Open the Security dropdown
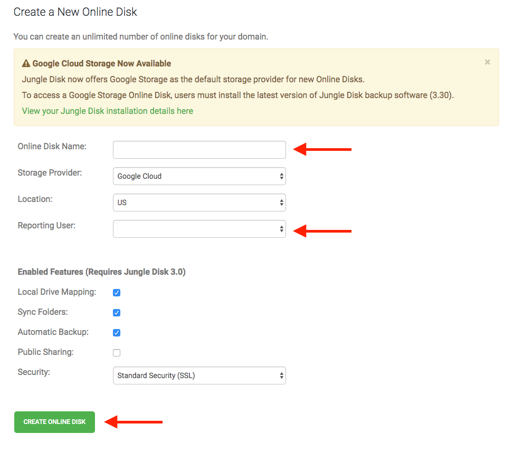Screen dimensions: 524x453 pyautogui.click(x=199, y=375)
